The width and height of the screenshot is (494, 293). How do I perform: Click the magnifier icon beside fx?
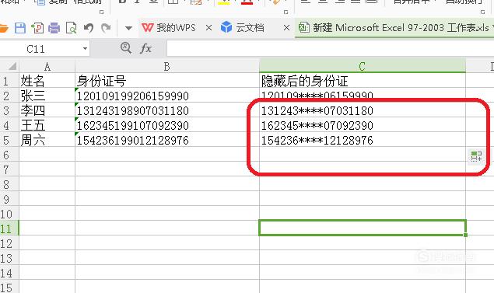pyautogui.click(x=126, y=48)
